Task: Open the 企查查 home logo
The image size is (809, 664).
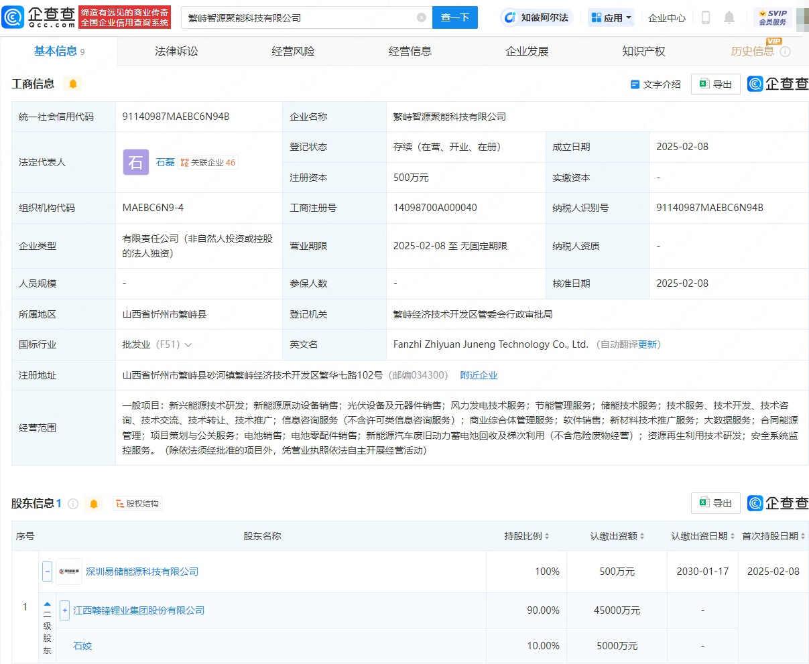Action: click(x=39, y=17)
